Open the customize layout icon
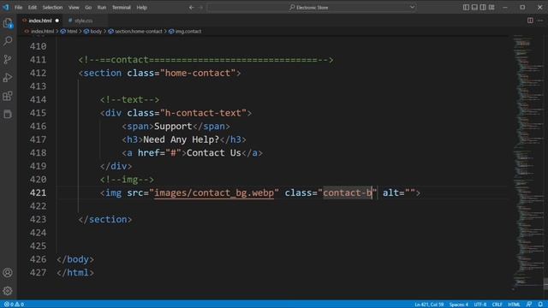The image size is (548, 308). (x=491, y=8)
